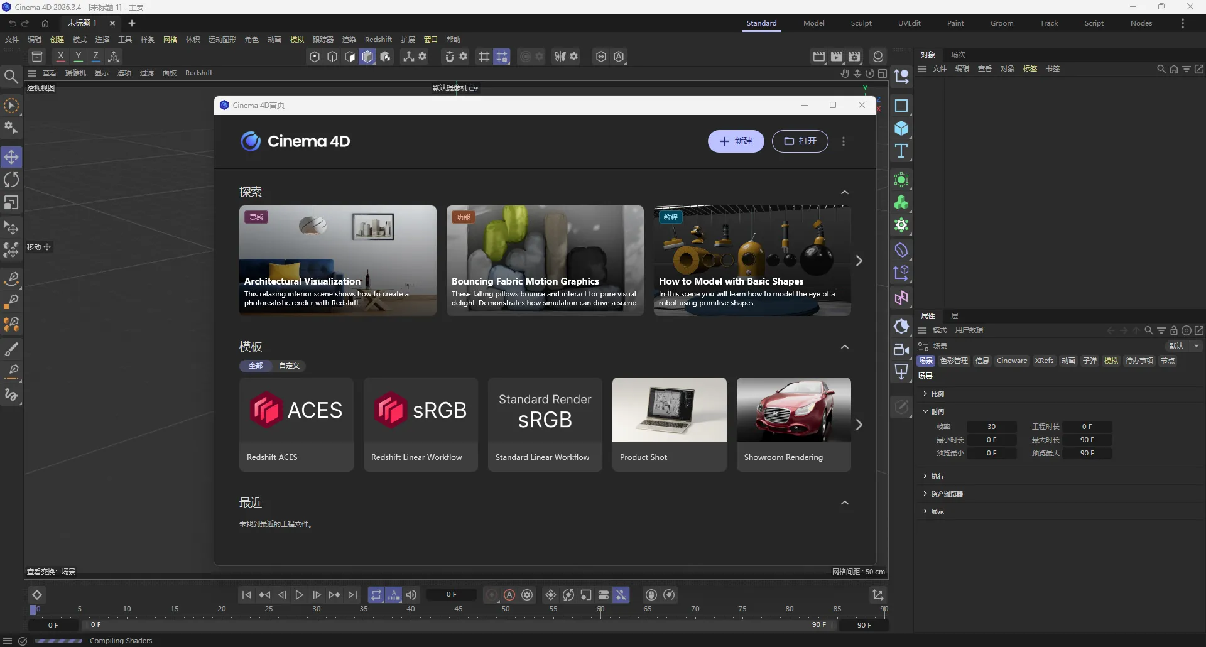Click the Play Forwards button
1206x647 pixels.
(300, 595)
